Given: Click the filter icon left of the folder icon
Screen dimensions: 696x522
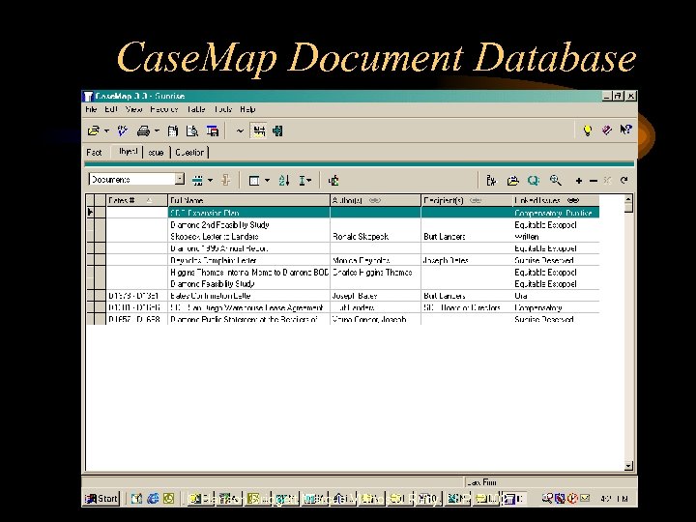Looking at the screenshot, I should pyautogui.click(x=490, y=180).
